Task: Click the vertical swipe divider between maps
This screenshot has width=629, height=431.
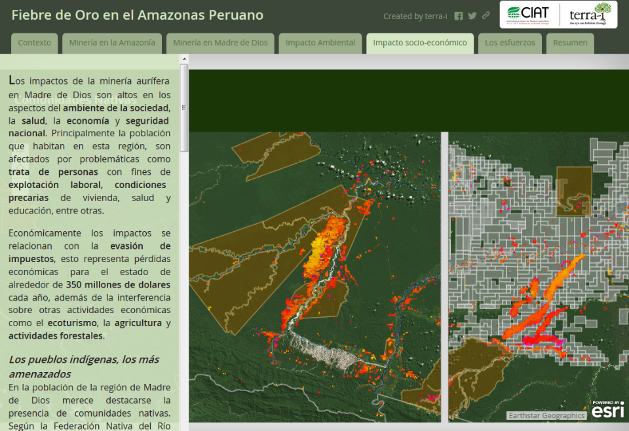Action: (445, 275)
